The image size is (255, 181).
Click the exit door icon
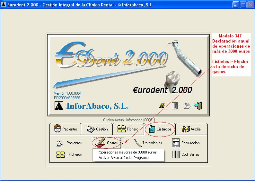pos(198,106)
